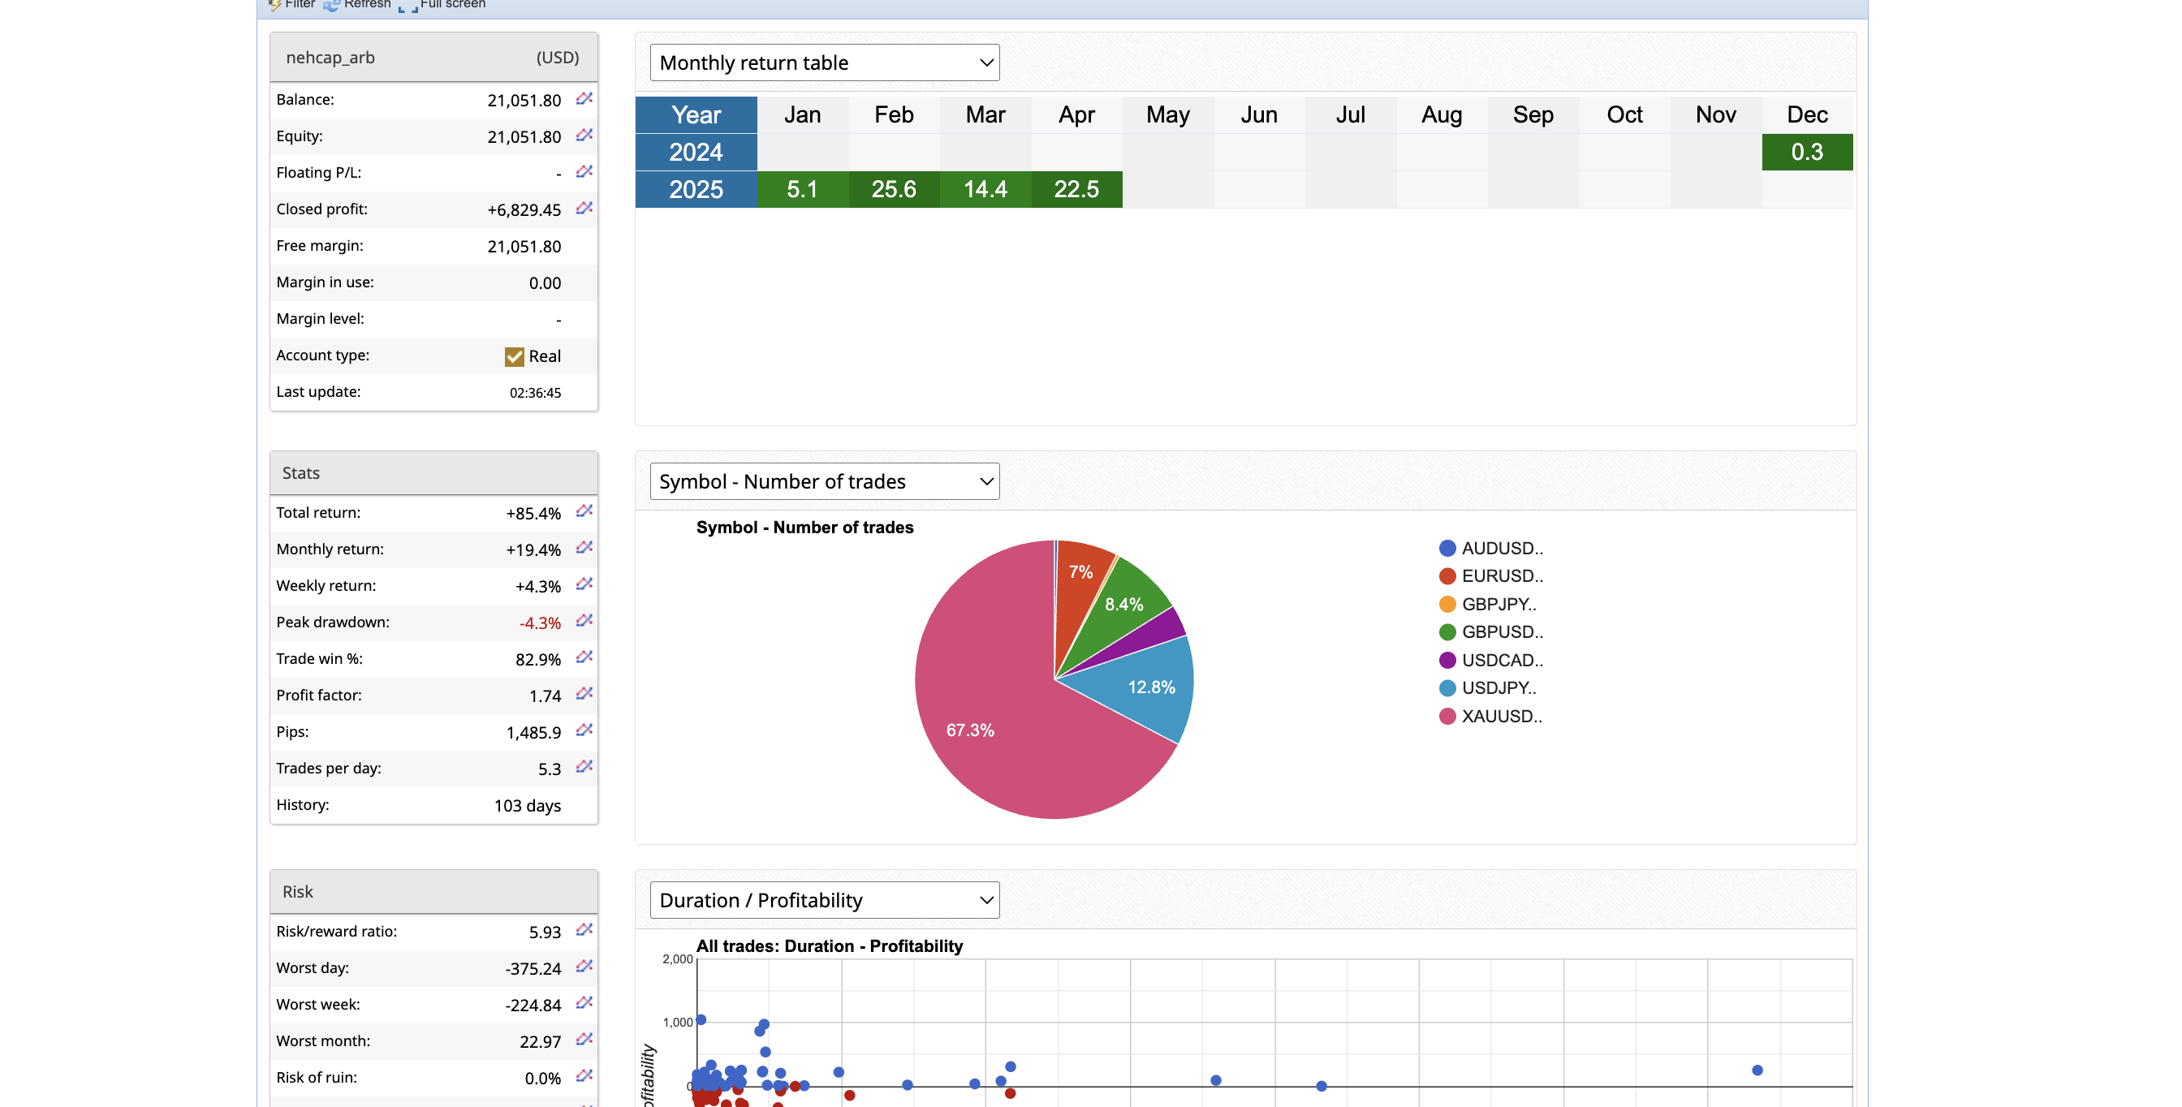Click the chart icon next to Balance
2182x1107 pixels.
584,99
